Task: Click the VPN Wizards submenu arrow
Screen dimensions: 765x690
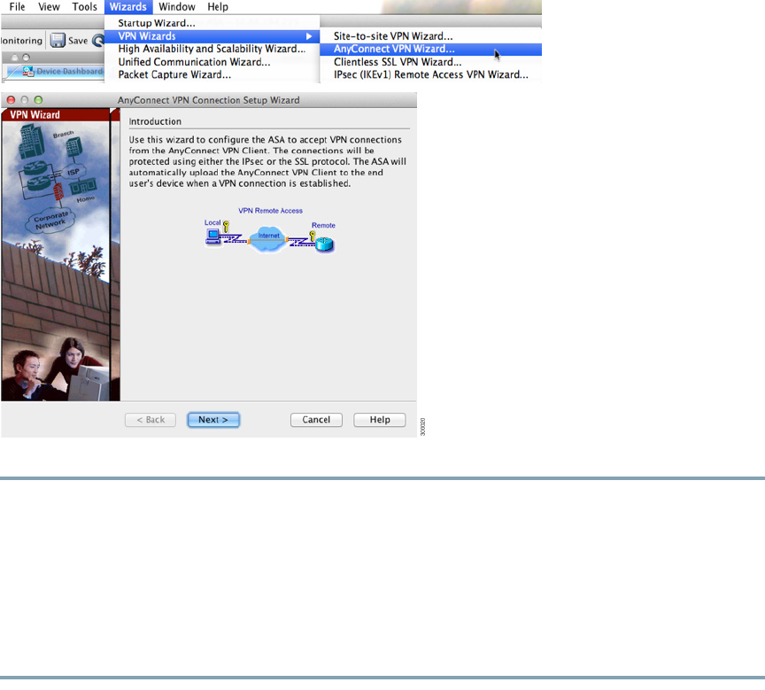Action: 308,36
